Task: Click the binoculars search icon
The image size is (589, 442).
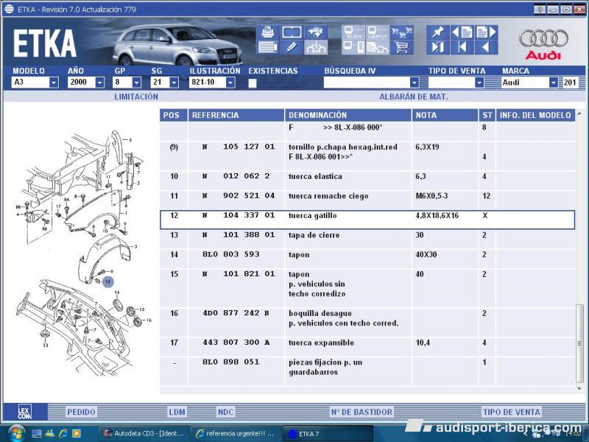Action: 316,32
